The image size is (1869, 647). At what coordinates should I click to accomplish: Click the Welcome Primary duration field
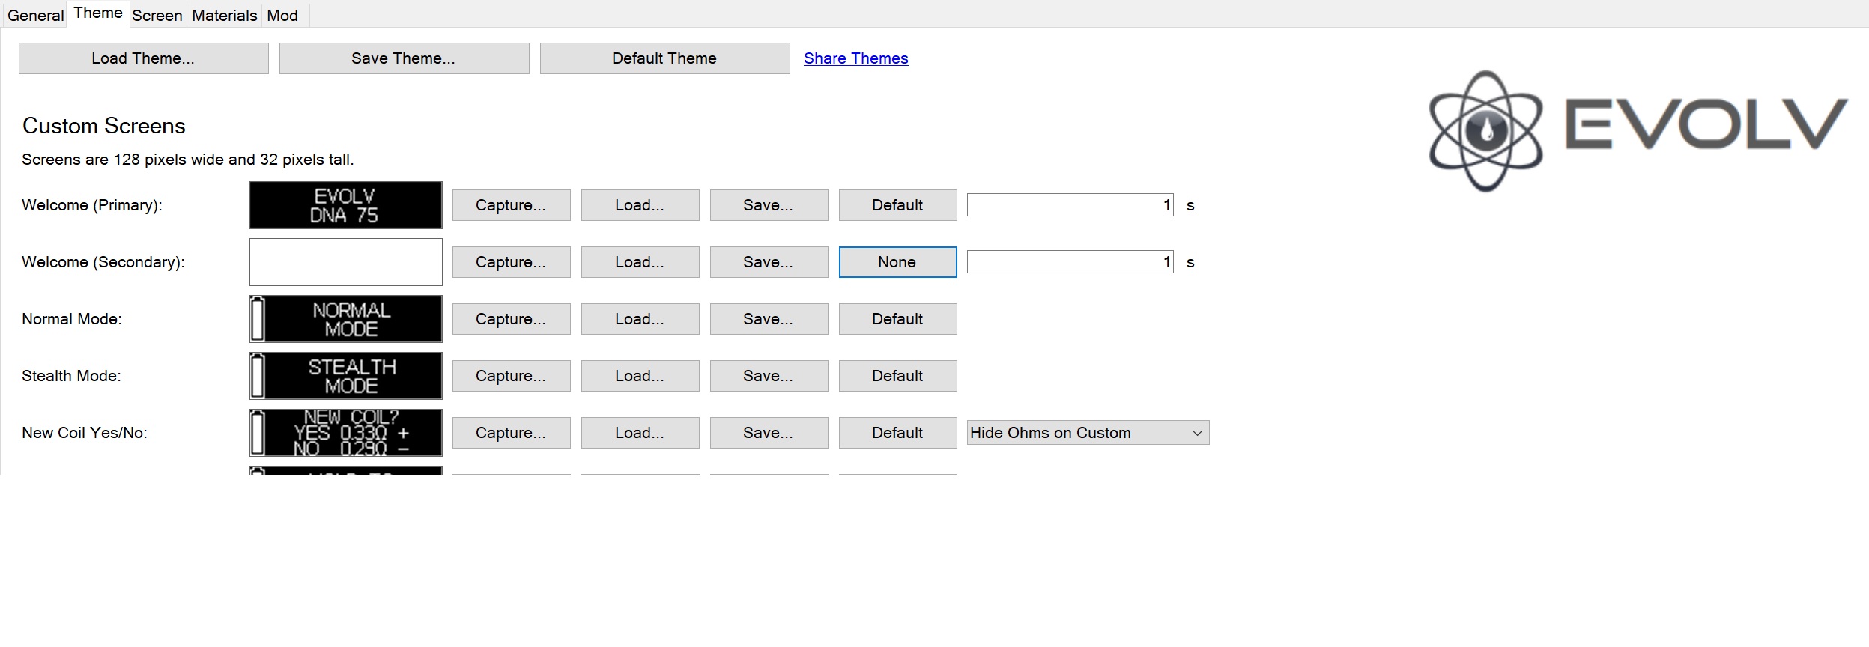tap(1069, 205)
